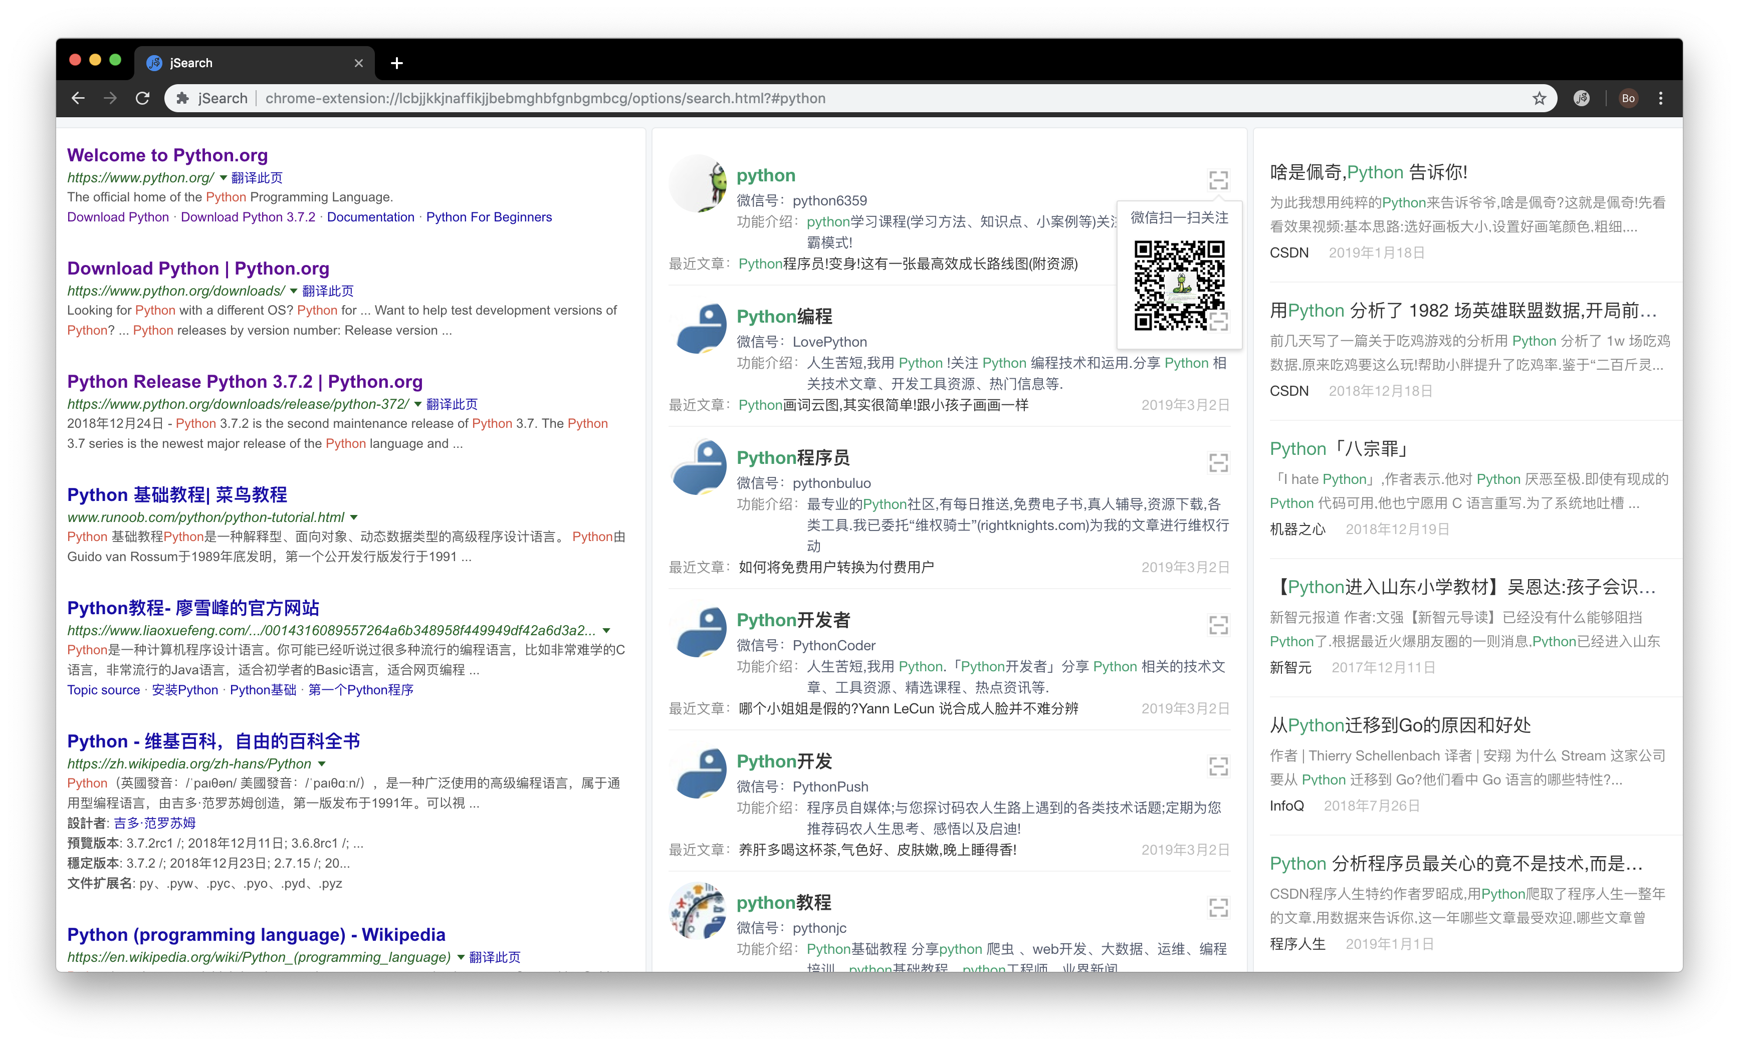1739x1046 pixels.
Task: Expand dropdown arrow next to https://www.python.org/
Action: pyautogui.click(x=224, y=178)
